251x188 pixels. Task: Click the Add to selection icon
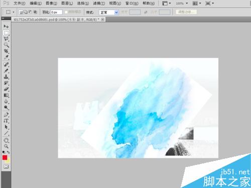click(x=26, y=12)
